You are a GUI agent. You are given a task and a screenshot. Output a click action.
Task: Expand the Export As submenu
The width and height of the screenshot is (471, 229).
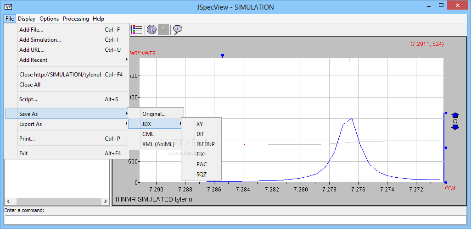[67, 124]
